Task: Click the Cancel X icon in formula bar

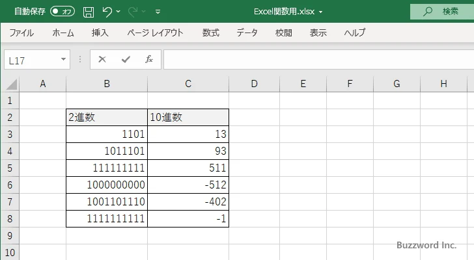Action: click(x=102, y=59)
